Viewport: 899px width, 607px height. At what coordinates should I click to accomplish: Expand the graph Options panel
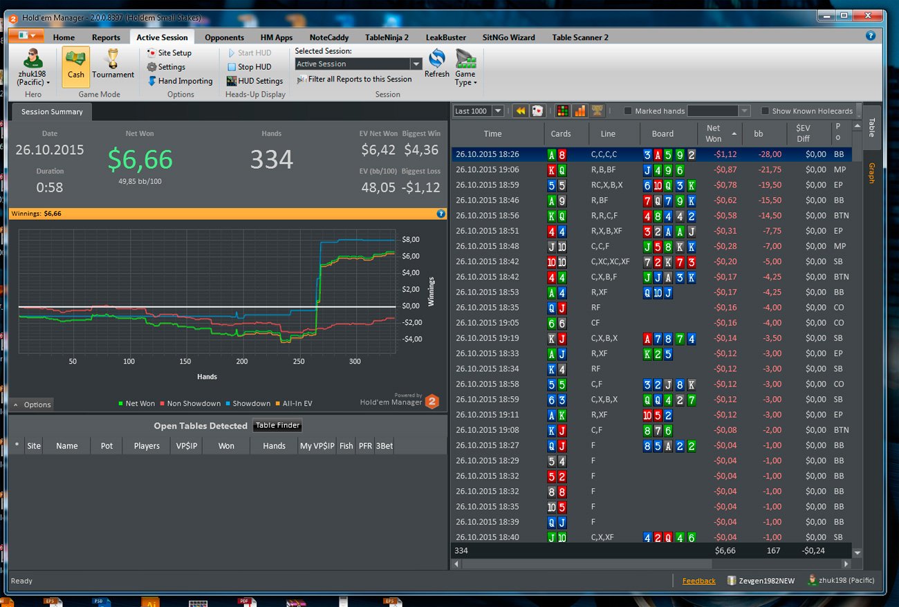32,404
